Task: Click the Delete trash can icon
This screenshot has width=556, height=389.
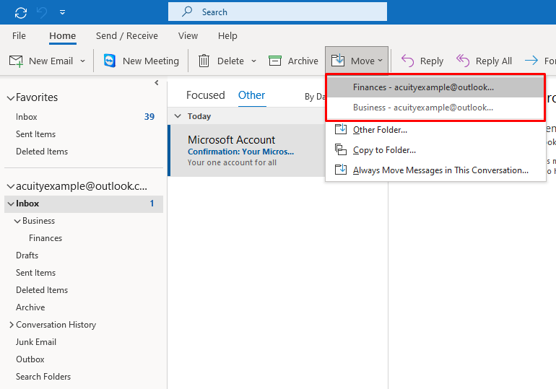Action: [204, 61]
